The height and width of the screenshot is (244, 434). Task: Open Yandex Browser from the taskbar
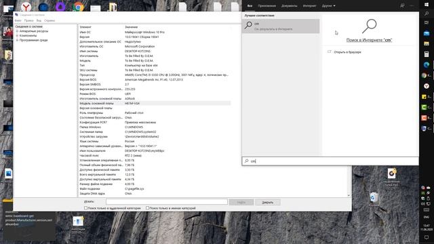[x=427, y=86]
